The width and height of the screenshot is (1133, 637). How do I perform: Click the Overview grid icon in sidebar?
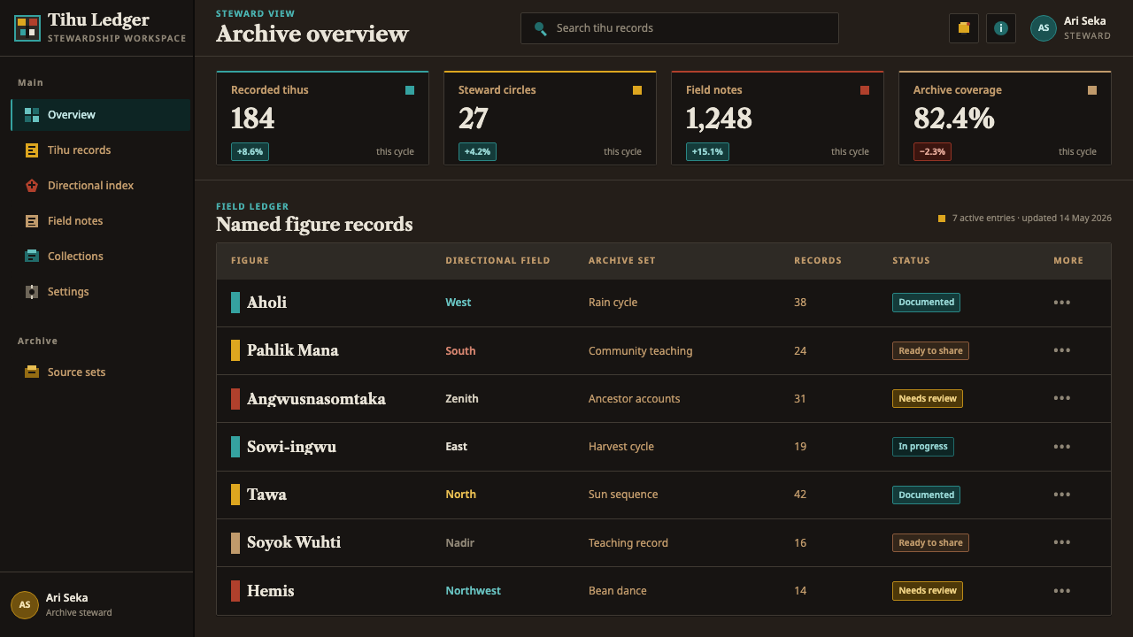click(32, 115)
